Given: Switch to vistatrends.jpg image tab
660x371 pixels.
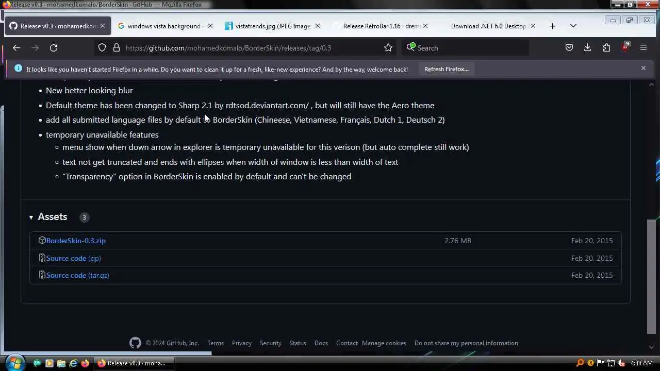Looking at the screenshot, I should click(x=273, y=26).
